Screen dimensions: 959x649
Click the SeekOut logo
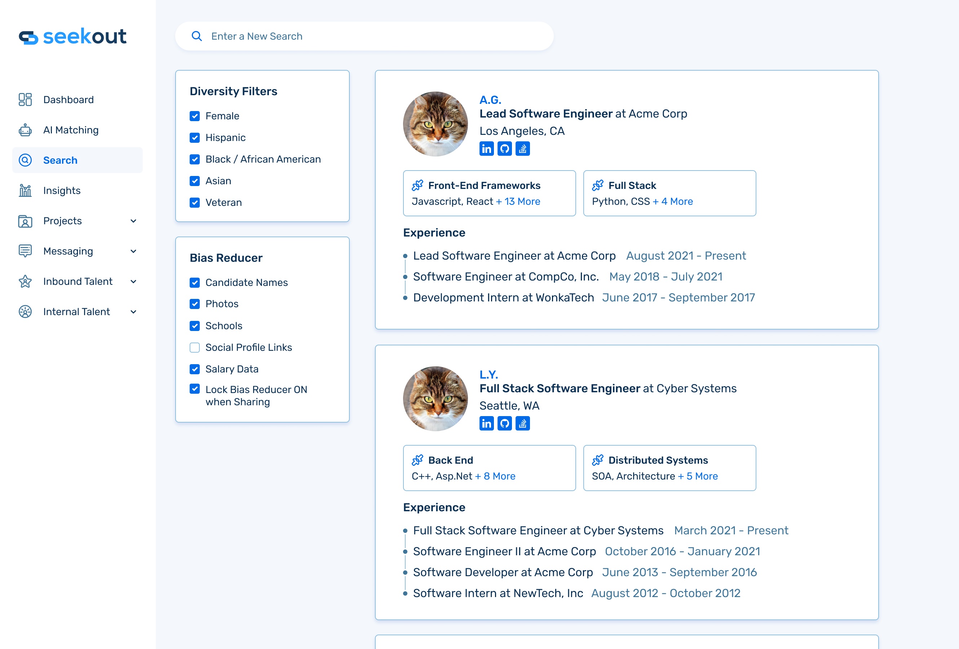pyautogui.click(x=72, y=36)
